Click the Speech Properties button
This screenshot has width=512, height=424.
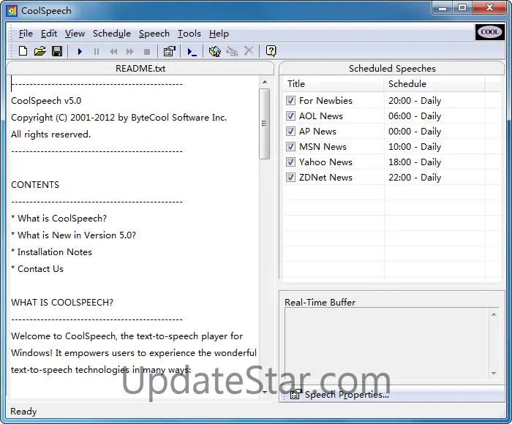tap(340, 395)
